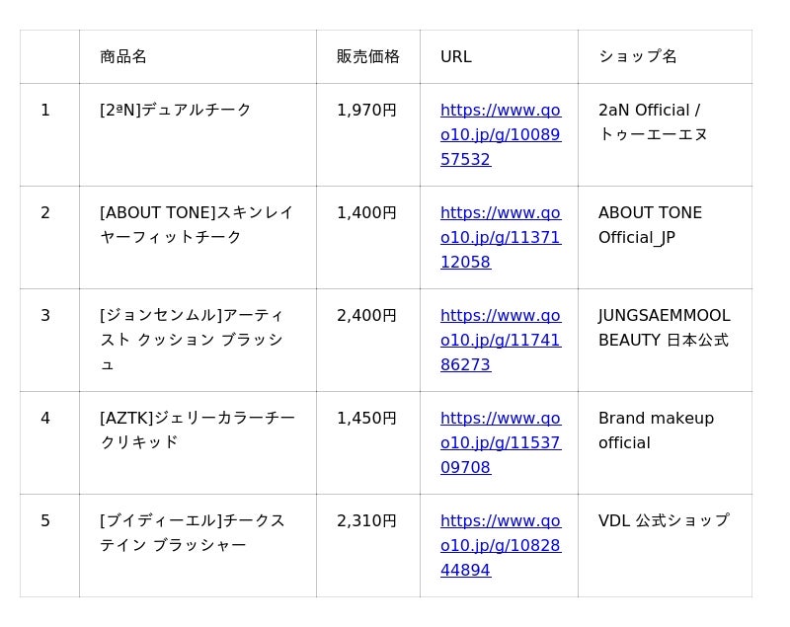Click the 2,400円 price cell
Screen dimensions: 790x627
tap(366, 315)
